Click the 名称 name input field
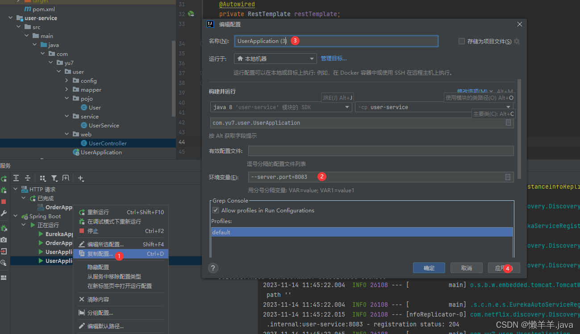The image size is (580, 334). pos(336,41)
